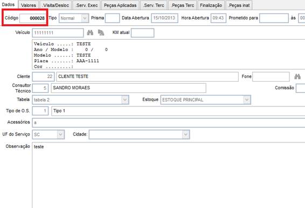Click the Tipo 1 description field
The image size is (305, 208).
point(178,111)
